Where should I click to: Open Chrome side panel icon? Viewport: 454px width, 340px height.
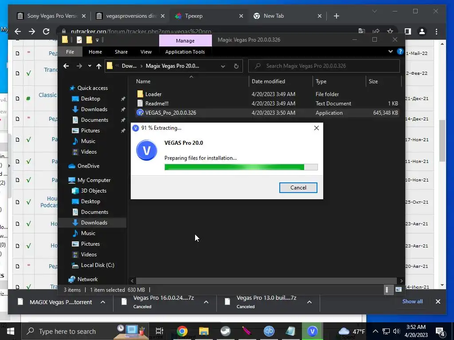(x=408, y=31)
